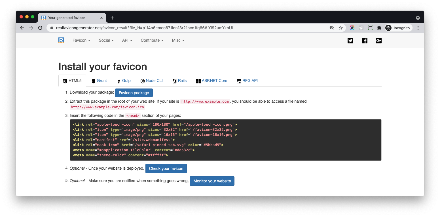Click the Google Plus icon
Screen dimensions: 440x217
tap(379, 41)
